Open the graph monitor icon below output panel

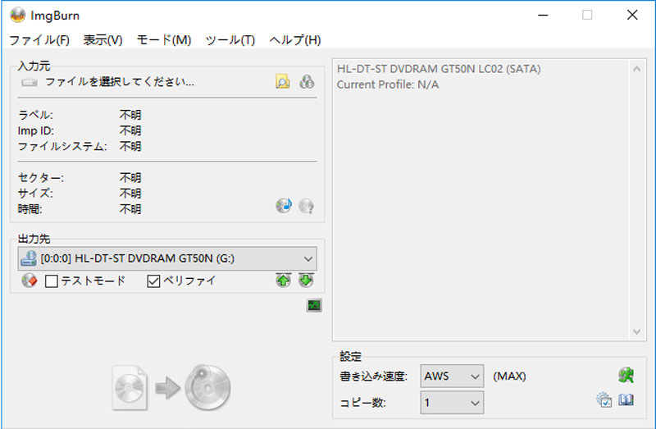pos(314,305)
